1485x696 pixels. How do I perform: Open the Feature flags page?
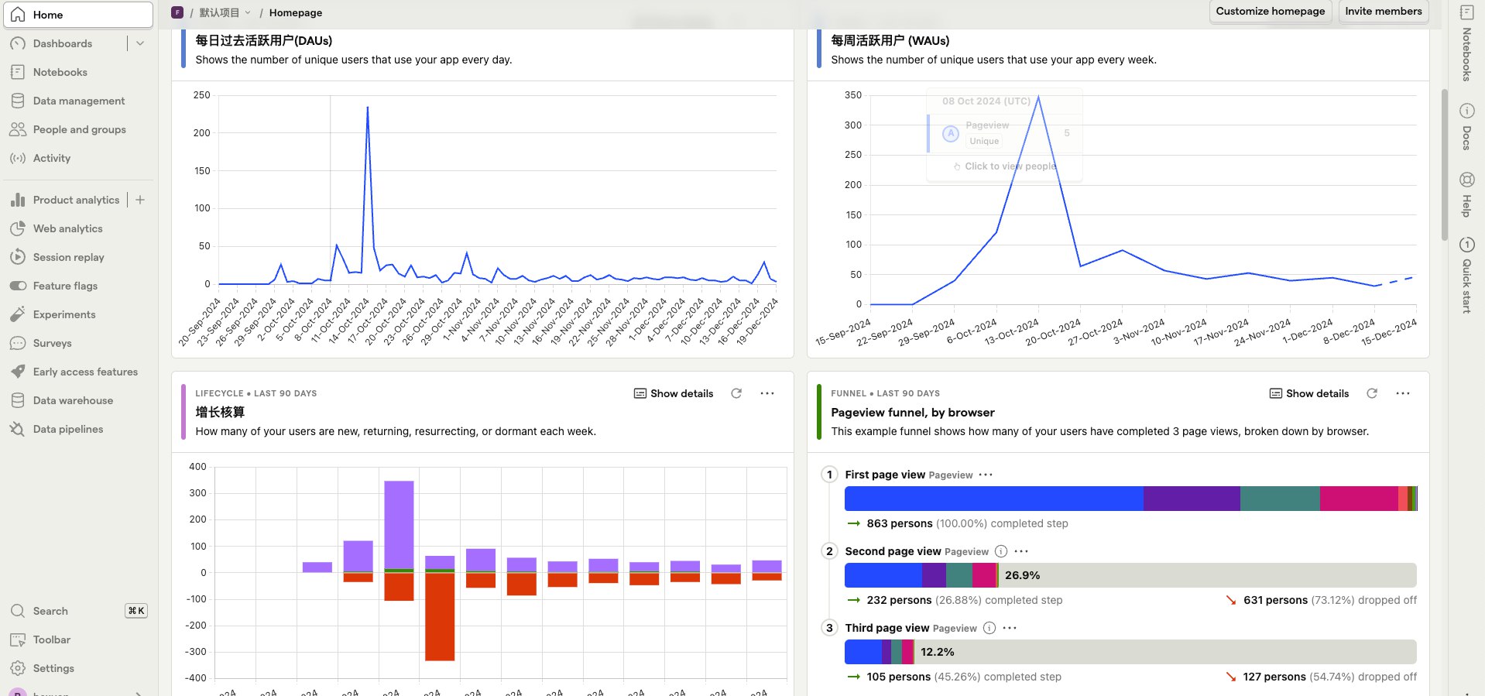click(x=65, y=286)
